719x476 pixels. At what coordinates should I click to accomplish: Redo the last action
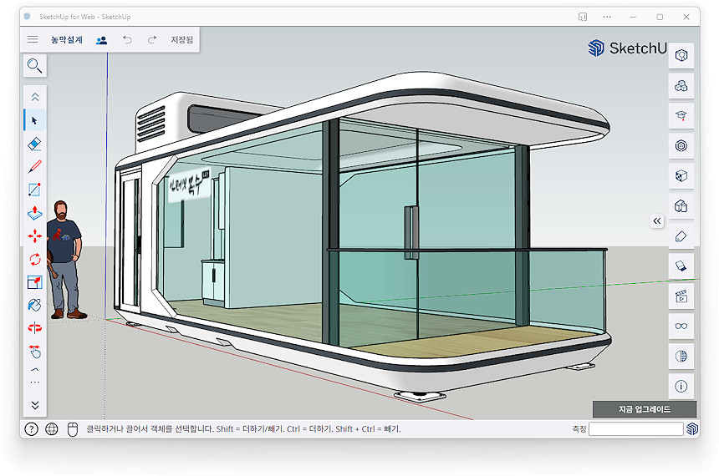[152, 40]
